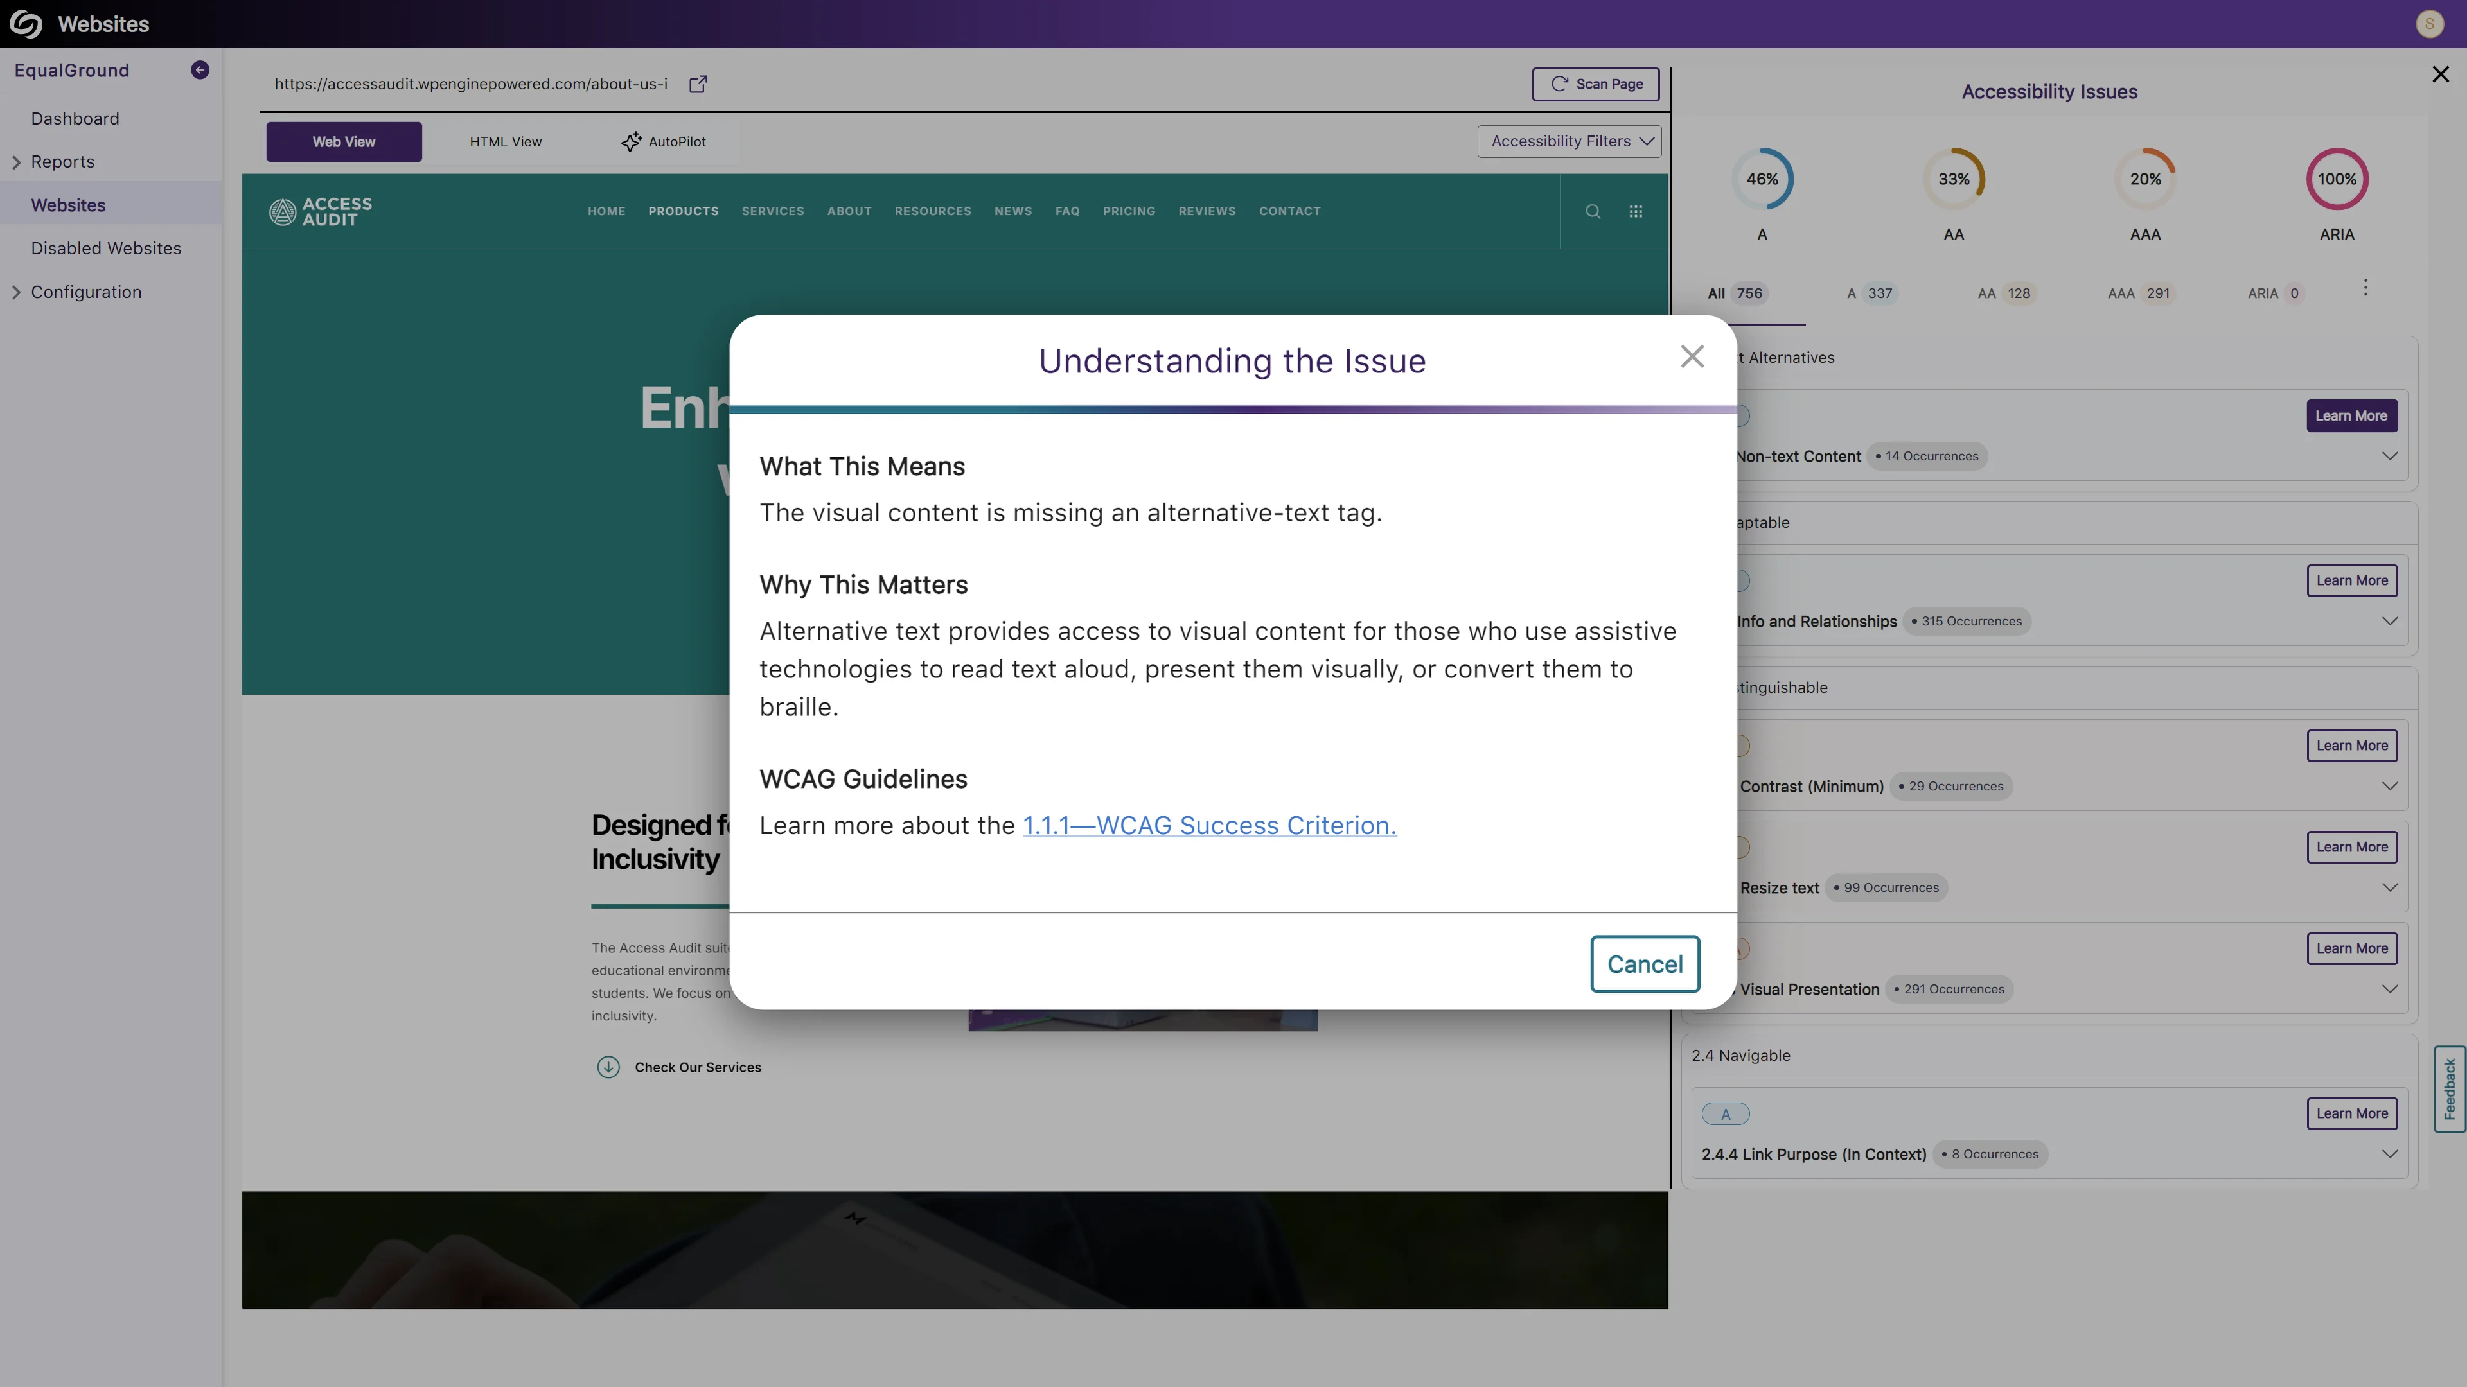Click FAQ in Access Audit nav
This screenshot has width=2467, height=1387.
(x=1067, y=211)
